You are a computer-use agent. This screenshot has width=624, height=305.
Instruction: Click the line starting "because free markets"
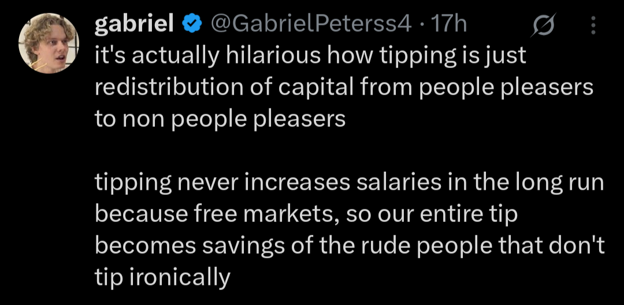click(306, 214)
